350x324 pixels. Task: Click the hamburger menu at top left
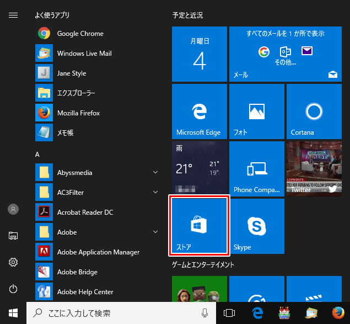pyautogui.click(x=13, y=15)
